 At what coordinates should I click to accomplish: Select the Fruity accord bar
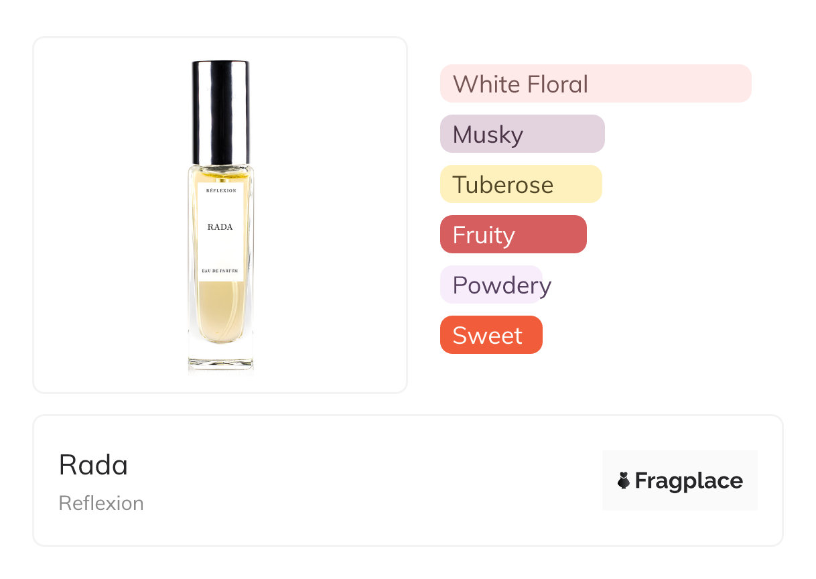(x=513, y=235)
